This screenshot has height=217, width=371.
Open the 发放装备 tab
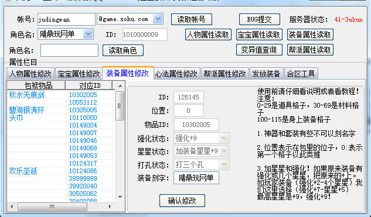pos(266,74)
